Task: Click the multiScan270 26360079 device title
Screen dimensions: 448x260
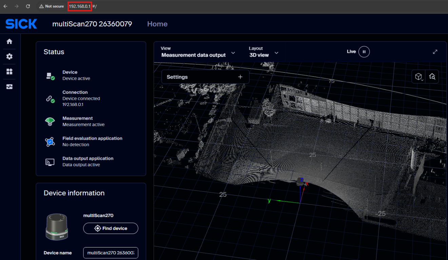Action: (x=92, y=24)
